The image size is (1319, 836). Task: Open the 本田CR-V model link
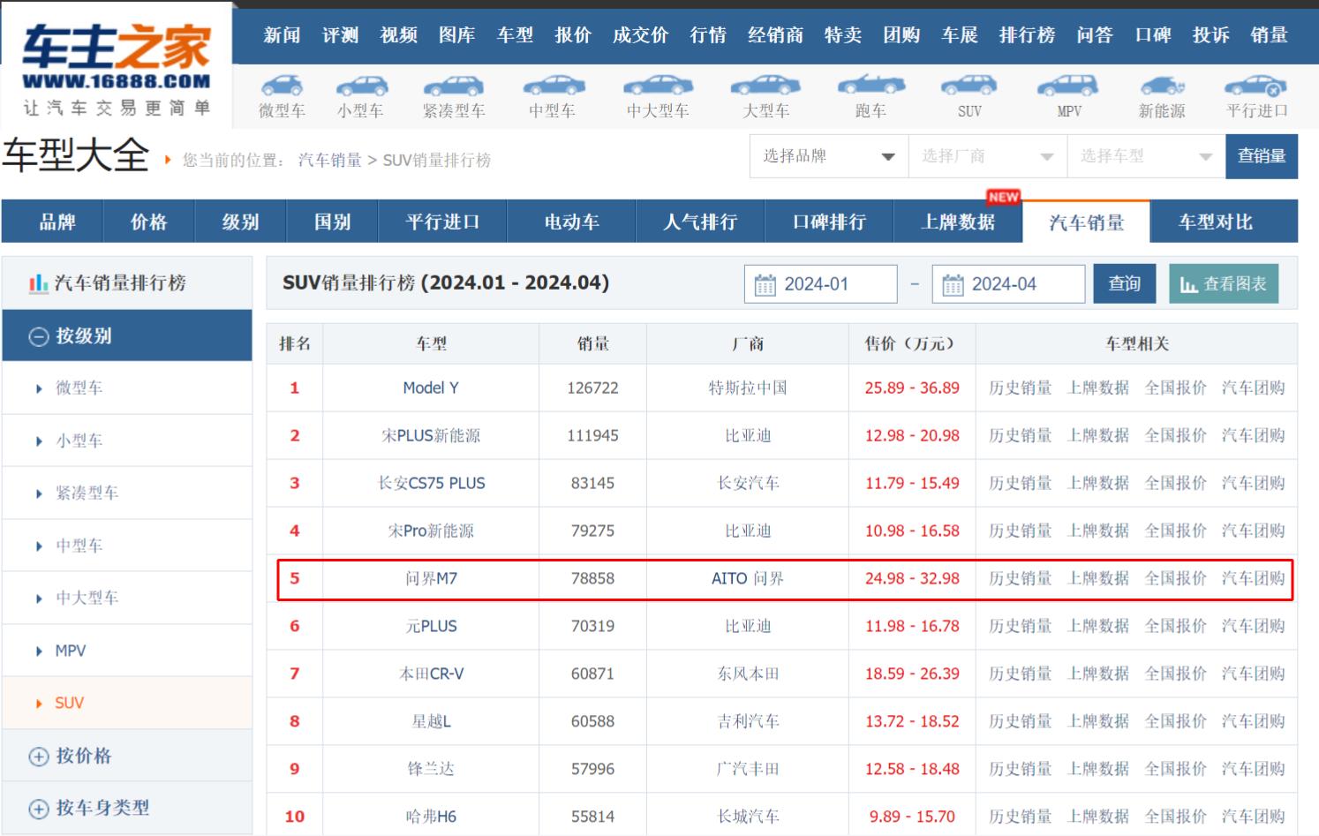(x=431, y=674)
